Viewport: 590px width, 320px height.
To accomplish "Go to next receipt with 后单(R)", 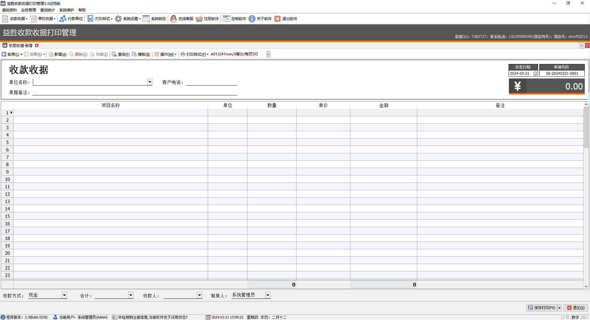I will pyautogui.click(x=33, y=54).
